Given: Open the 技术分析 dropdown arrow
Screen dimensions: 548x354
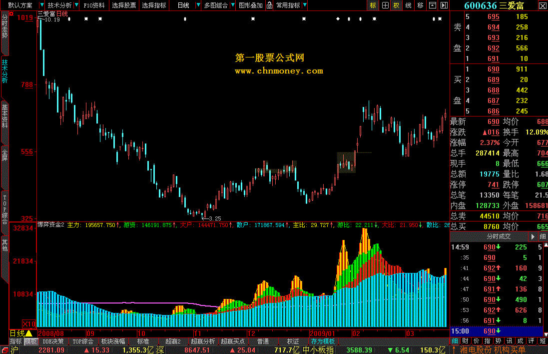Looking at the screenshot, I should pos(76,5).
